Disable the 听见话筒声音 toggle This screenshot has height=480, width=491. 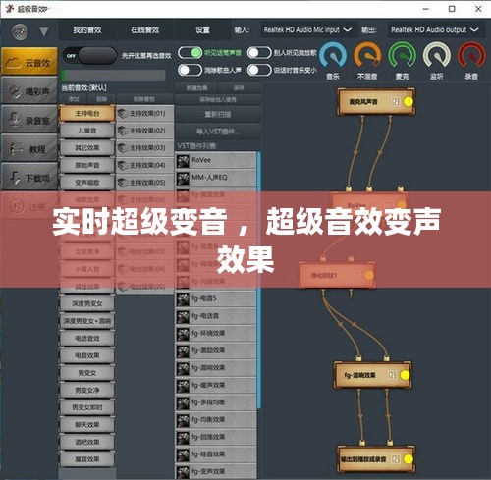[190, 53]
